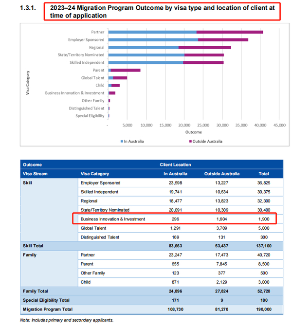Click the value "13,823" in the Regional row
The image size is (292, 328).
click(x=222, y=201)
